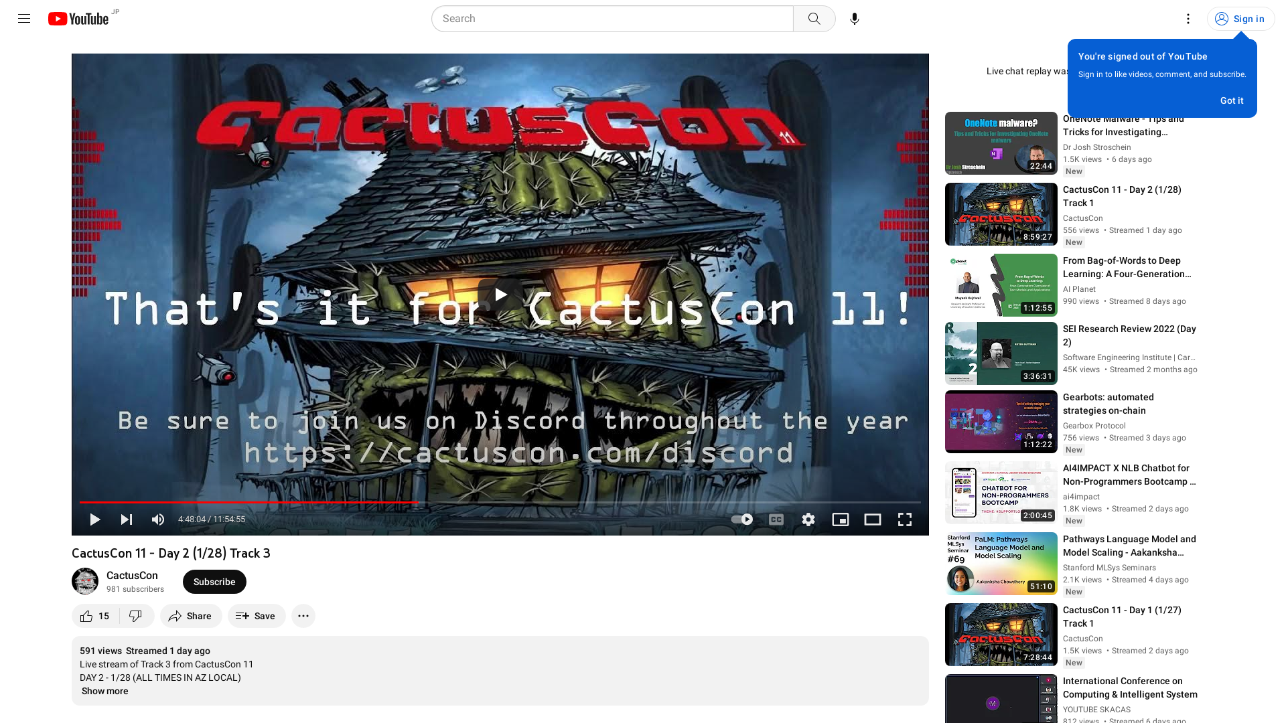Toggle closed captions

(776, 519)
